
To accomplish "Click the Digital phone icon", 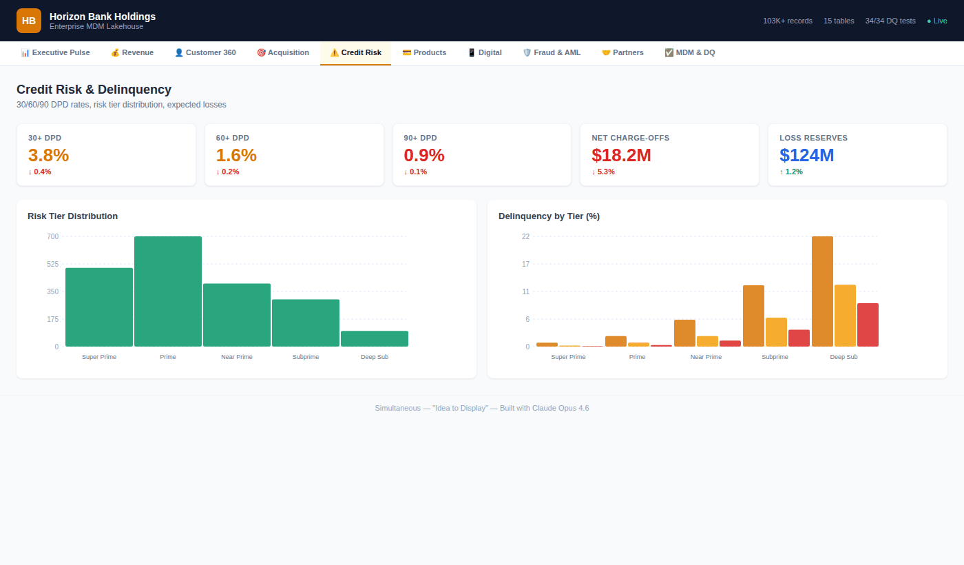I will point(472,52).
